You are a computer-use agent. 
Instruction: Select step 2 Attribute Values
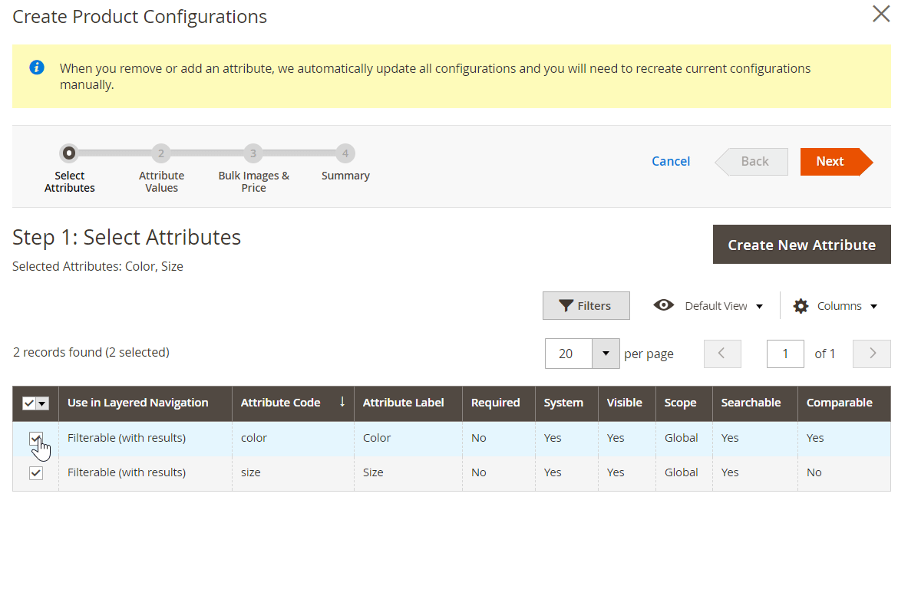tap(161, 153)
